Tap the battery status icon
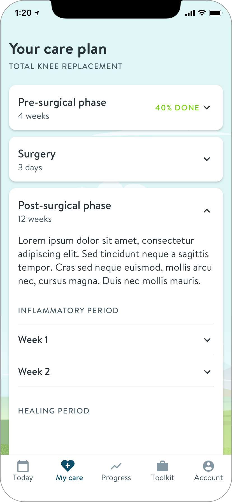232x502 pixels. pos(215,13)
